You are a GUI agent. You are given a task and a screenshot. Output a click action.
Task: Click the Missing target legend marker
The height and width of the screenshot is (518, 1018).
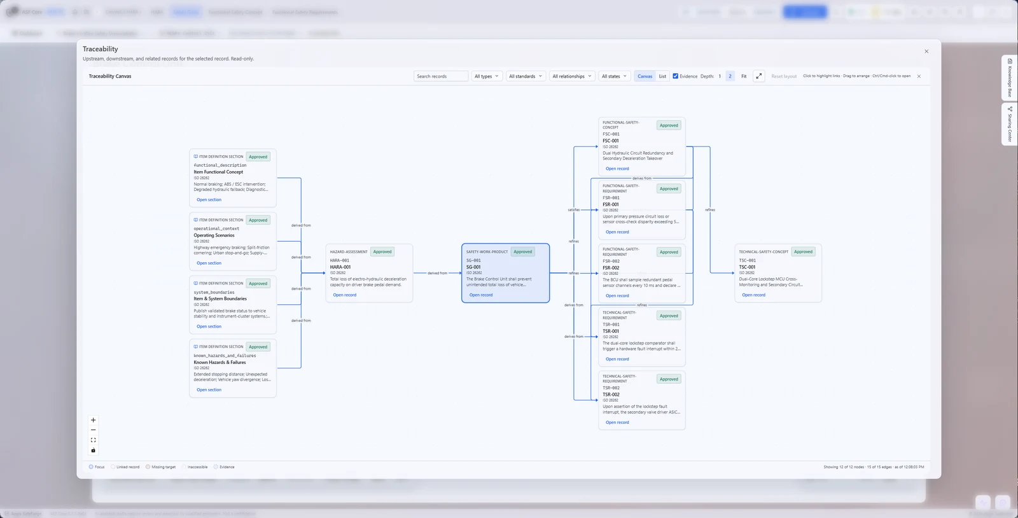(148, 467)
